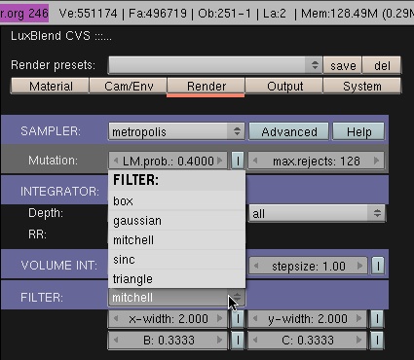
Task: Decrease y-width using the left arrow
Action: [255, 319]
